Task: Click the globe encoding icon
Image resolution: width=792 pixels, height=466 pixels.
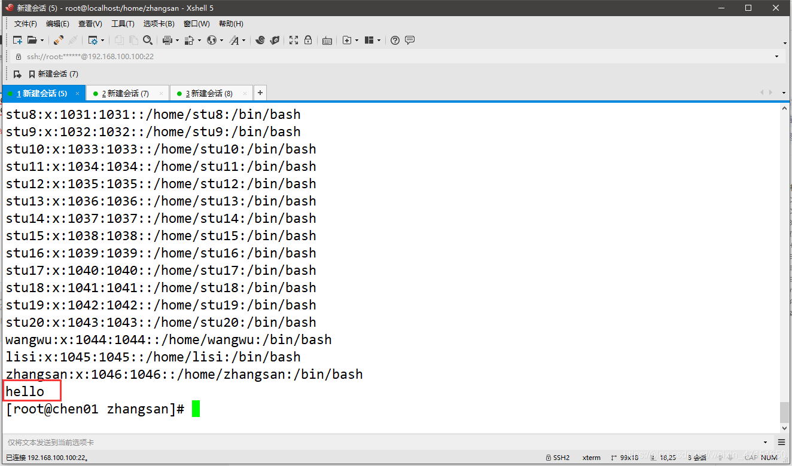Action: point(212,40)
